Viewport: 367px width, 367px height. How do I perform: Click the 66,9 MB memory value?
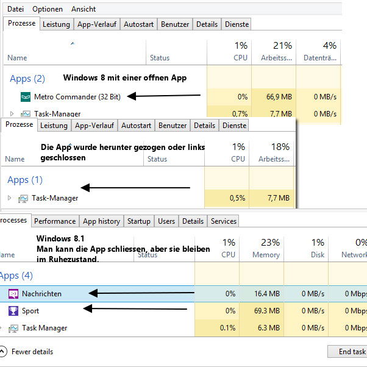[279, 97]
